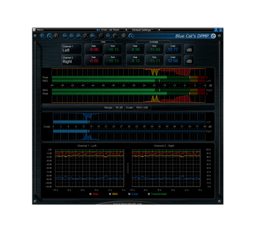This screenshot has width=255, height=230.
Task: Open the Scale RMS+3dB dropdown
Action: (142, 108)
